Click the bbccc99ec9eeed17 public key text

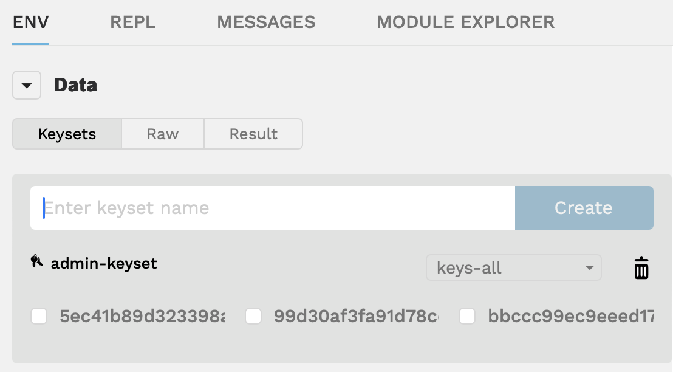(x=570, y=316)
